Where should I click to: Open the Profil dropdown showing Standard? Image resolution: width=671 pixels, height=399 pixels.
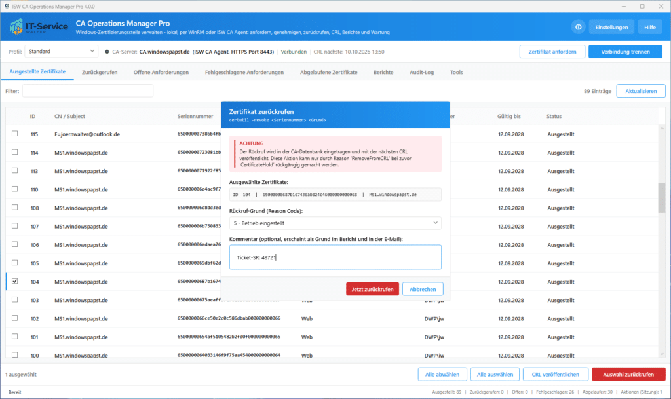(x=61, y=51)
